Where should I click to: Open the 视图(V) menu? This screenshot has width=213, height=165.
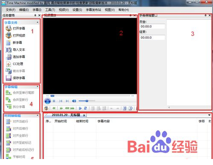[x=110, y=10]
